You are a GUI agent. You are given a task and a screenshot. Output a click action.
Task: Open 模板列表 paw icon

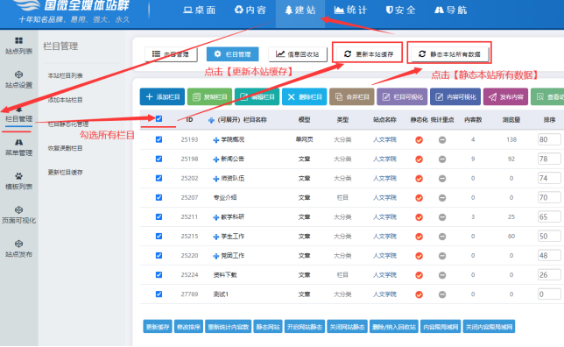[x=18, y=176]
